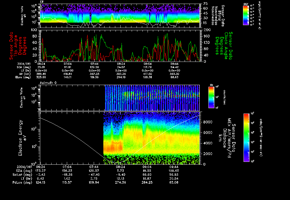Click the 'DEF' colorbar title

pos(246,4)
